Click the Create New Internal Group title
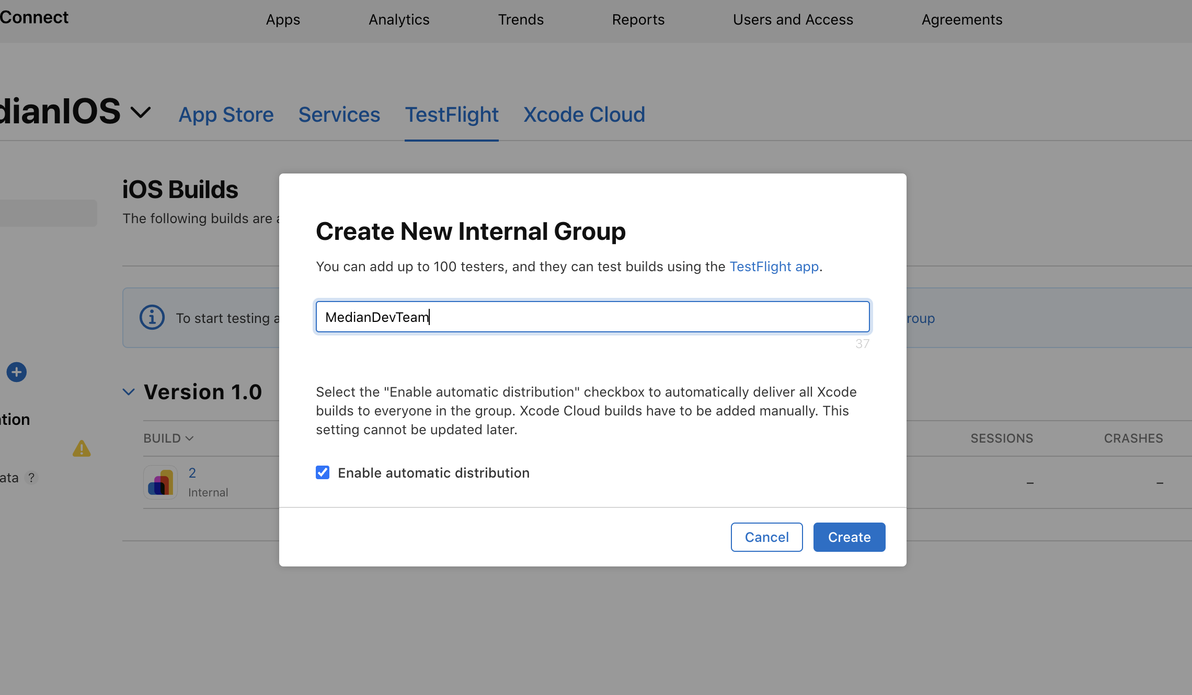This screenshot has height=695, width=1192. point(471,231)
